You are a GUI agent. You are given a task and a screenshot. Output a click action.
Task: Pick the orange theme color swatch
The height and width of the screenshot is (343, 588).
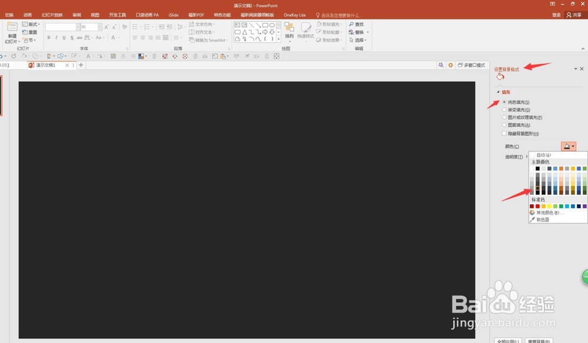click(x=561, y=168)
